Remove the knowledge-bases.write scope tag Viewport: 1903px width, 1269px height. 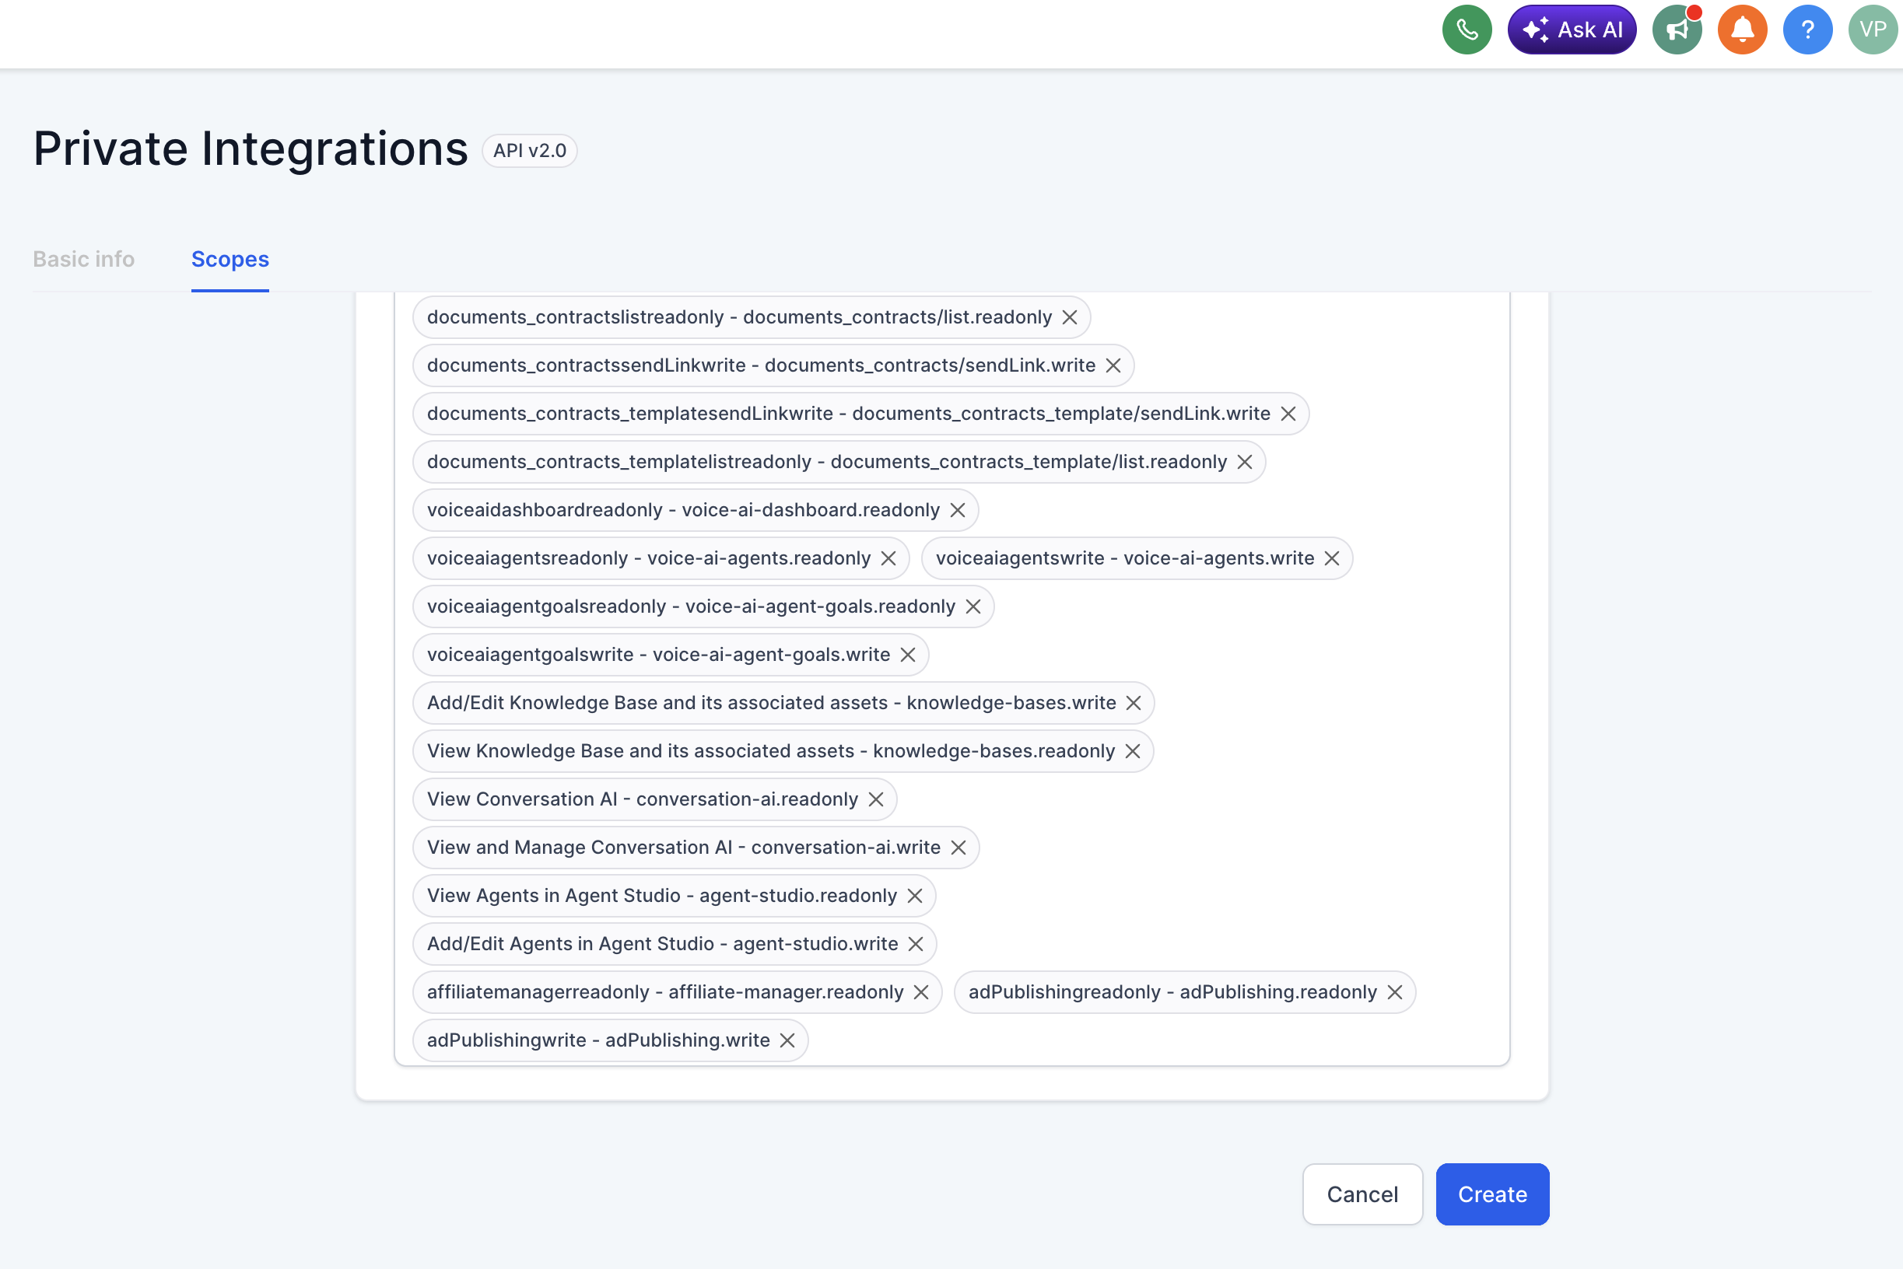pos(1133,702)
